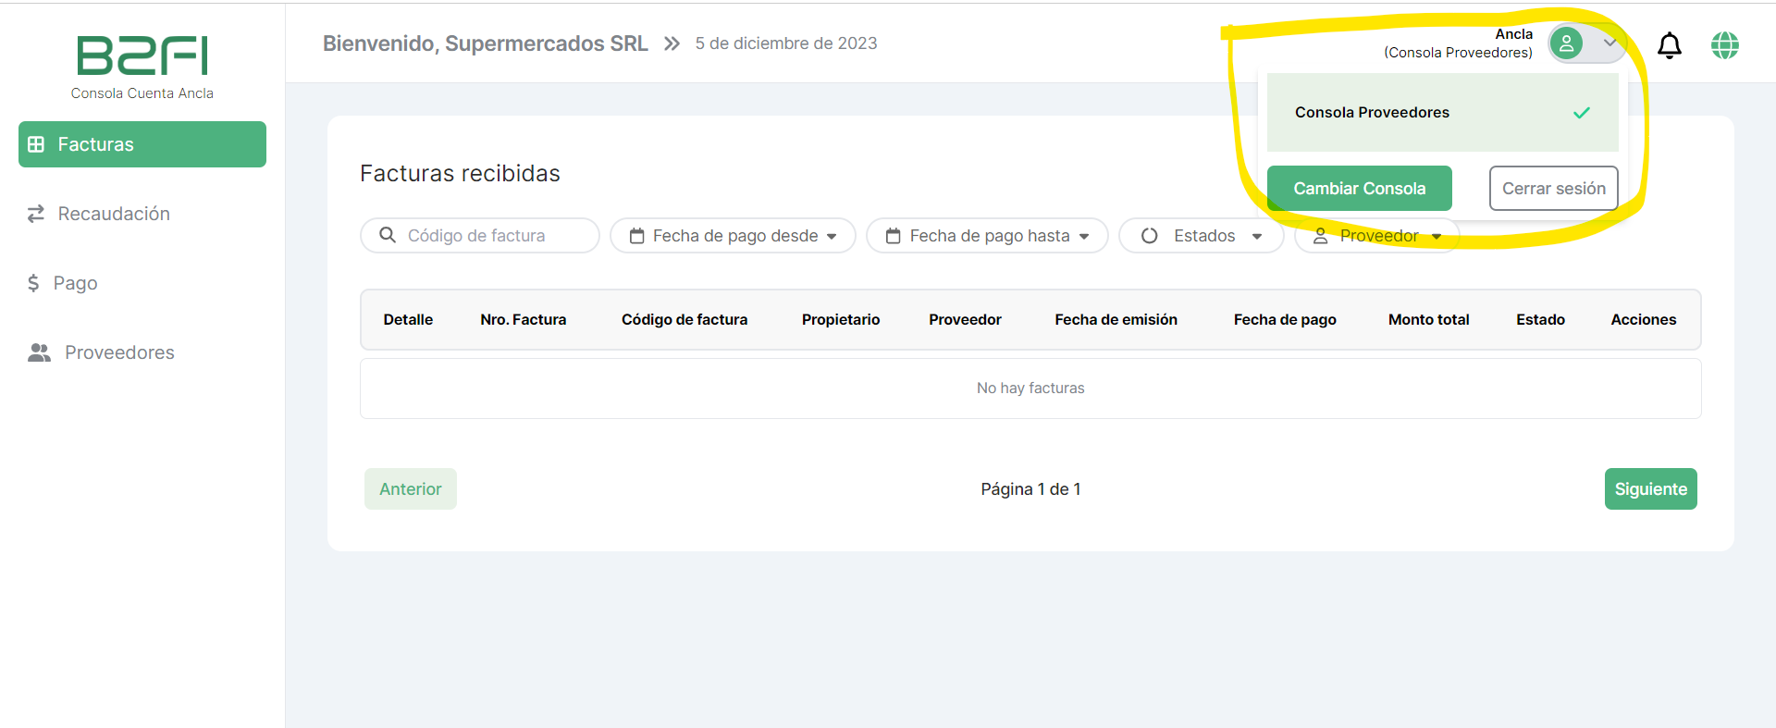This screenshot has width=1776, height=728.
Task: Click the magnifier icon in search field
Action: click(388, 235)
